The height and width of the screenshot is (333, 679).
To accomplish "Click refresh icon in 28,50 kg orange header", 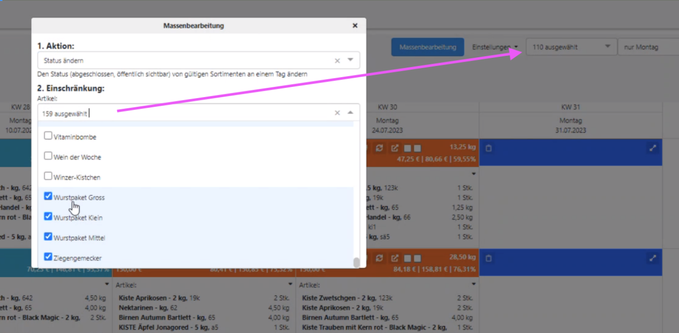I will point(380,258).
